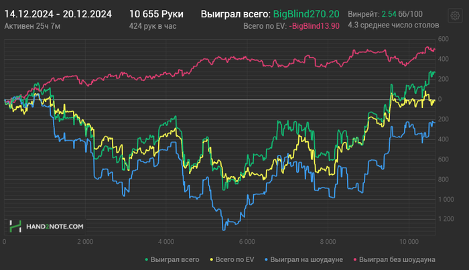Click the x-axis label 2 000

click(85, 242)
